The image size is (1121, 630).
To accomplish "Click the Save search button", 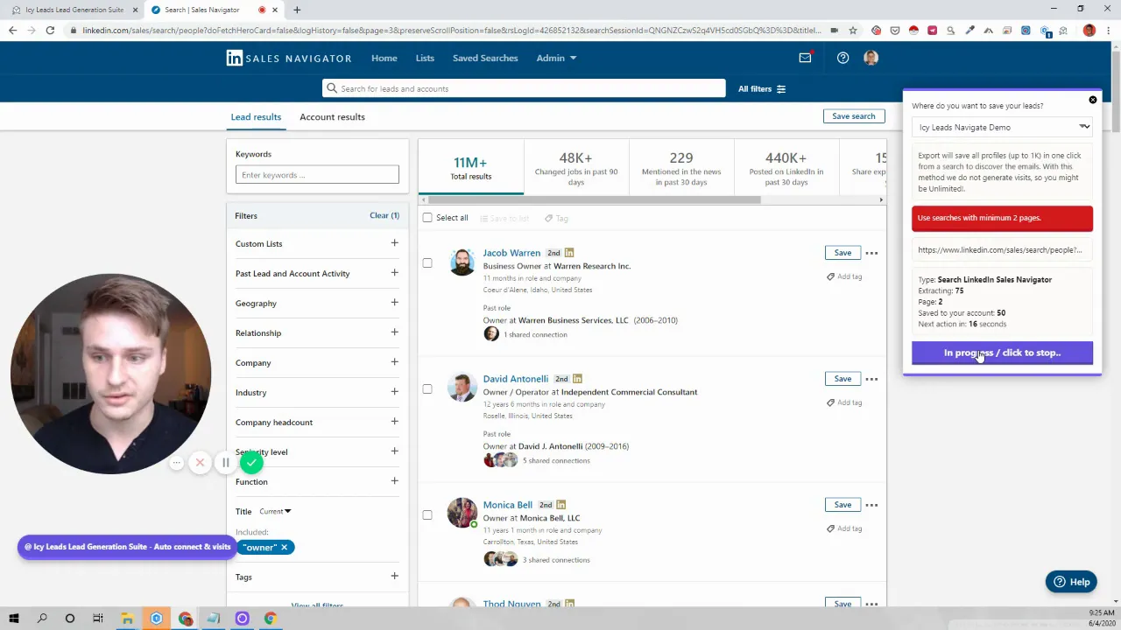I will click(853, 116).
